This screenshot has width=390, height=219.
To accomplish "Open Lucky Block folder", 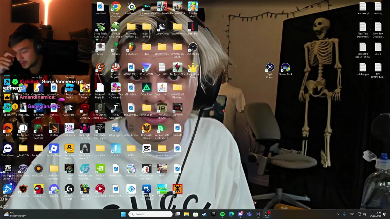I will pyautogui.click(x=38, y=150).
